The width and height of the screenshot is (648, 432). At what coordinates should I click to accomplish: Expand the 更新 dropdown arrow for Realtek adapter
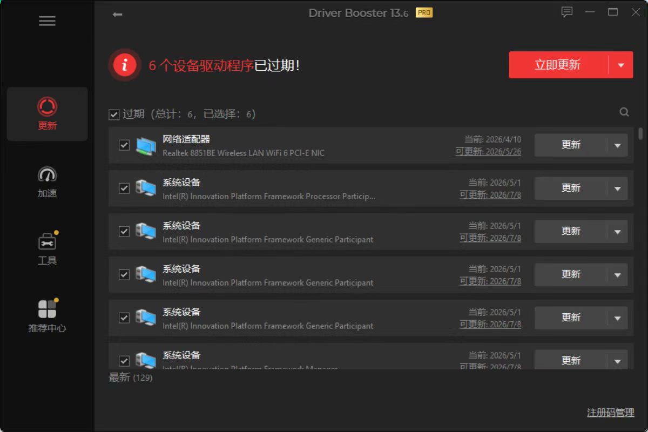coord(617,145)
